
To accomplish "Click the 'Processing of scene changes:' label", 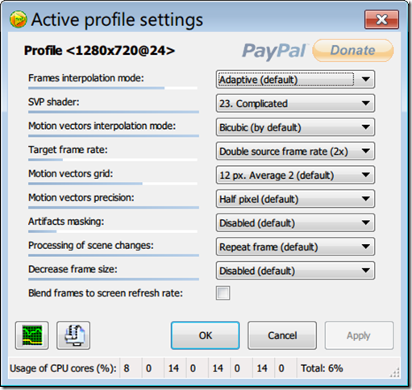I will [x=91, y=246].
